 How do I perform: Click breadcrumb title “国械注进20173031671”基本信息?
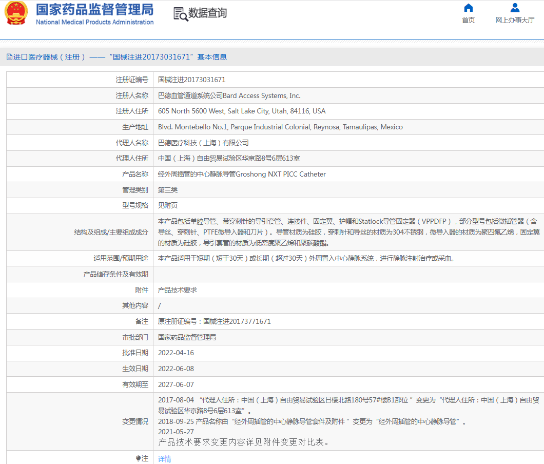pos(168,57)
